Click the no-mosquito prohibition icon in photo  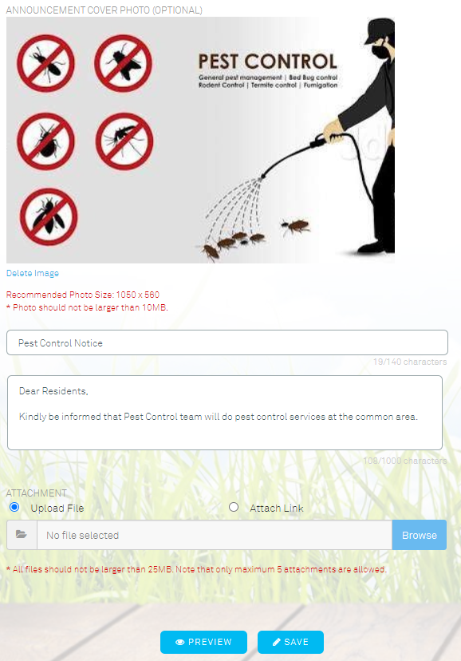click(124, 141)
